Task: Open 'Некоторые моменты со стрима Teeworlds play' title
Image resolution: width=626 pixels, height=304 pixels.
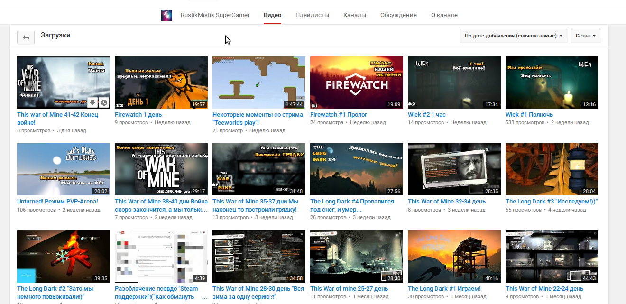Action: [x=258, y=119]
